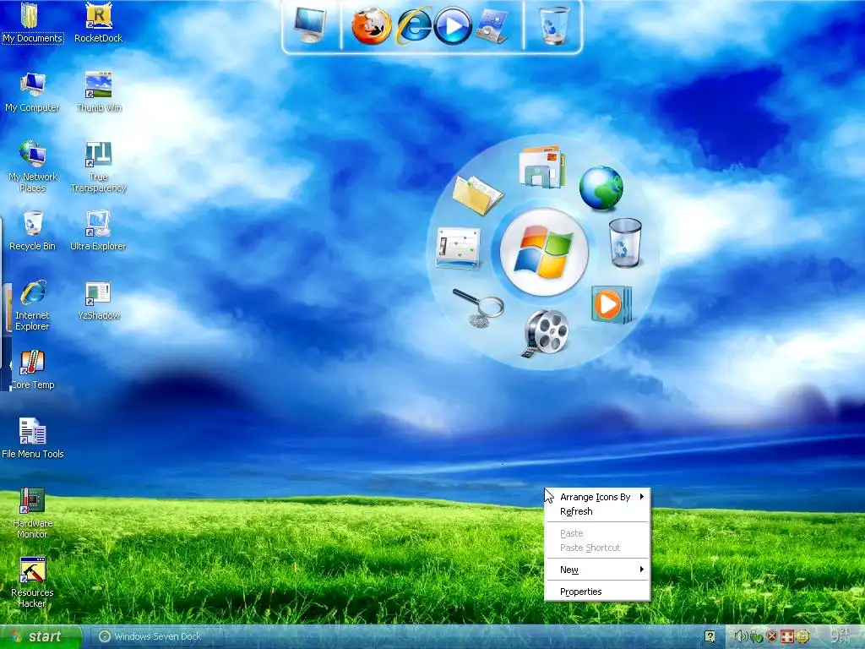Expand the New submenu
The width and height of the screenshot is (865, 649).
pyautogui.click(x=597, y=570)
